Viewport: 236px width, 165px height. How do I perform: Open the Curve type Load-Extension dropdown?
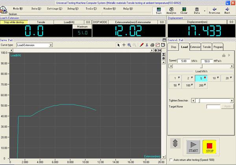[51, 45]
